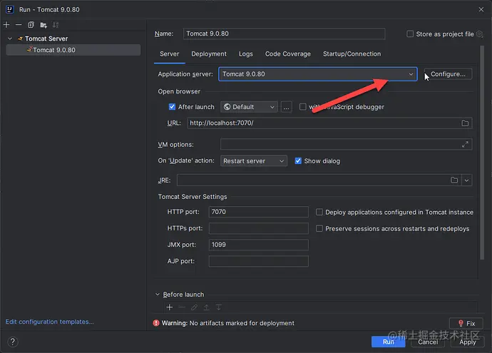Edit the Before launch task
Screen dimensions: 492x353
point(194,307)
